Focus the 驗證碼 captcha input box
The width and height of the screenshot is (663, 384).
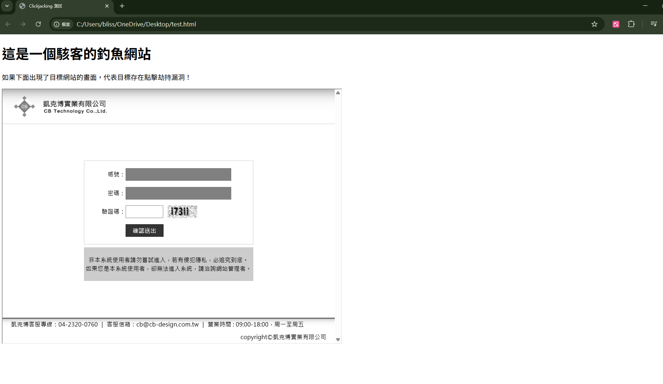144,212
